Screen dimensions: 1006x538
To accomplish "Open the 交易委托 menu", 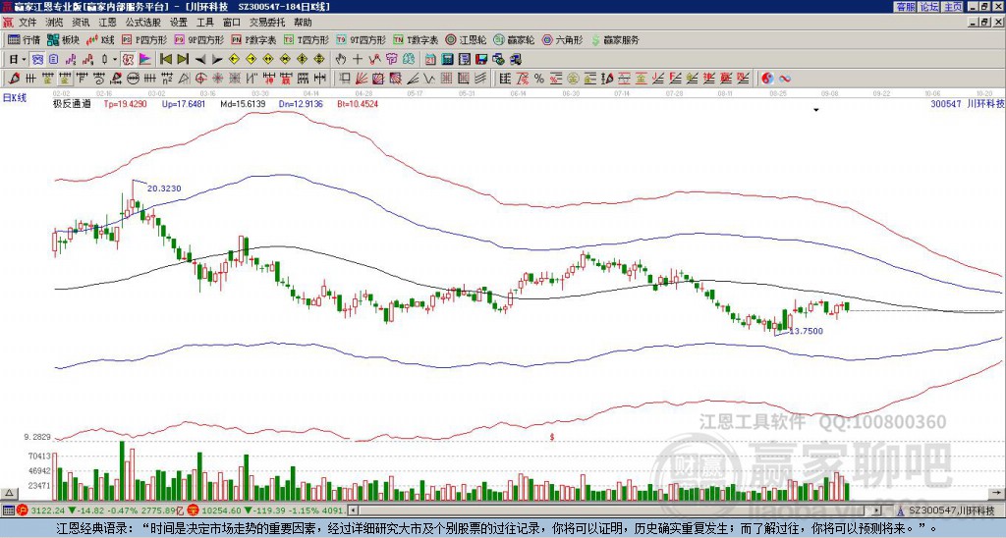I will 267,23.
